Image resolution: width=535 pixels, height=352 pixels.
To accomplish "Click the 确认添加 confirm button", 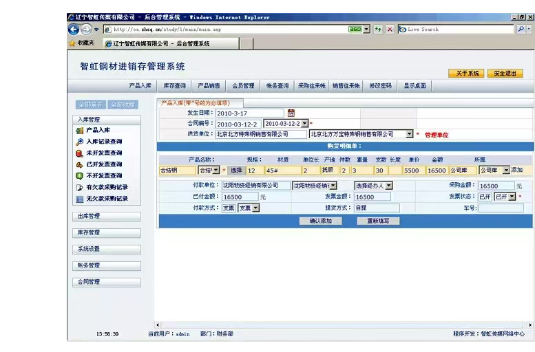I will 321,221.
